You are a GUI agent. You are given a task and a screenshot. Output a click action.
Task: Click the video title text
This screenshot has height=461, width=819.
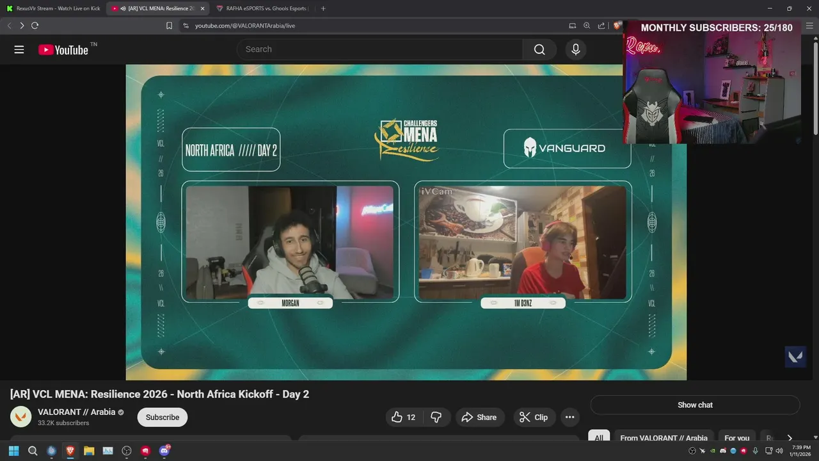(x=159, y=394)
